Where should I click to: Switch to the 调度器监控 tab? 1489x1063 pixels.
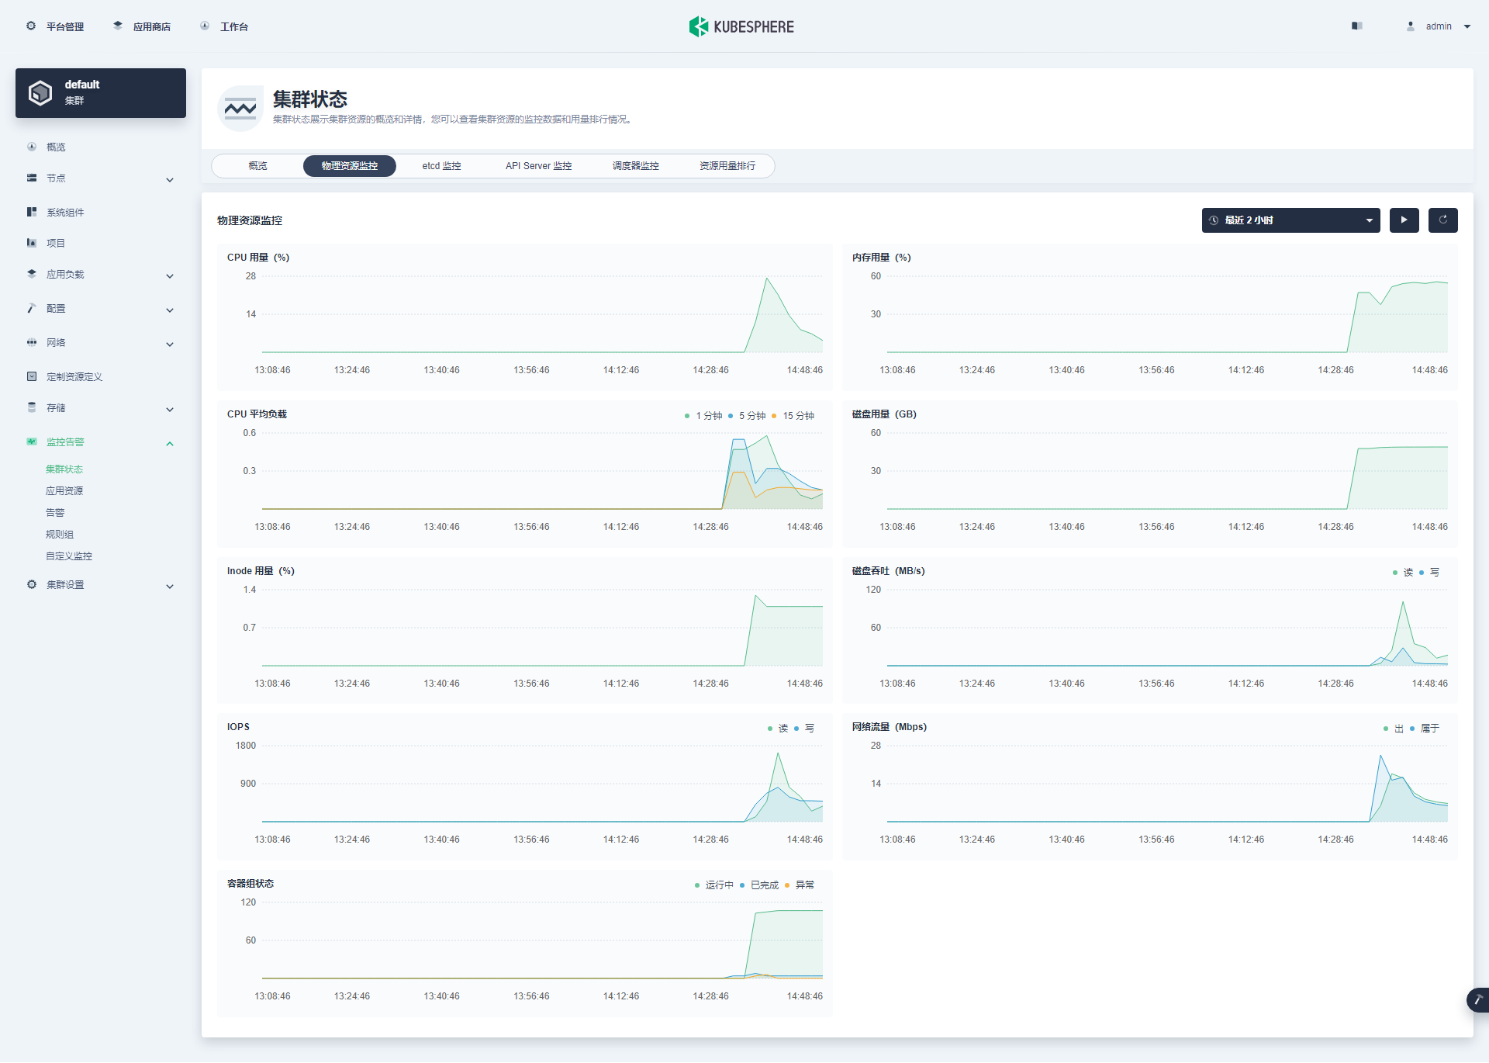click(635, 166)
